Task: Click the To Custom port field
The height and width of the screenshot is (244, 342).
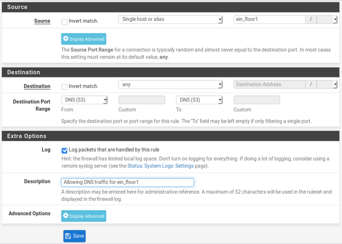Action: [257, 100]
